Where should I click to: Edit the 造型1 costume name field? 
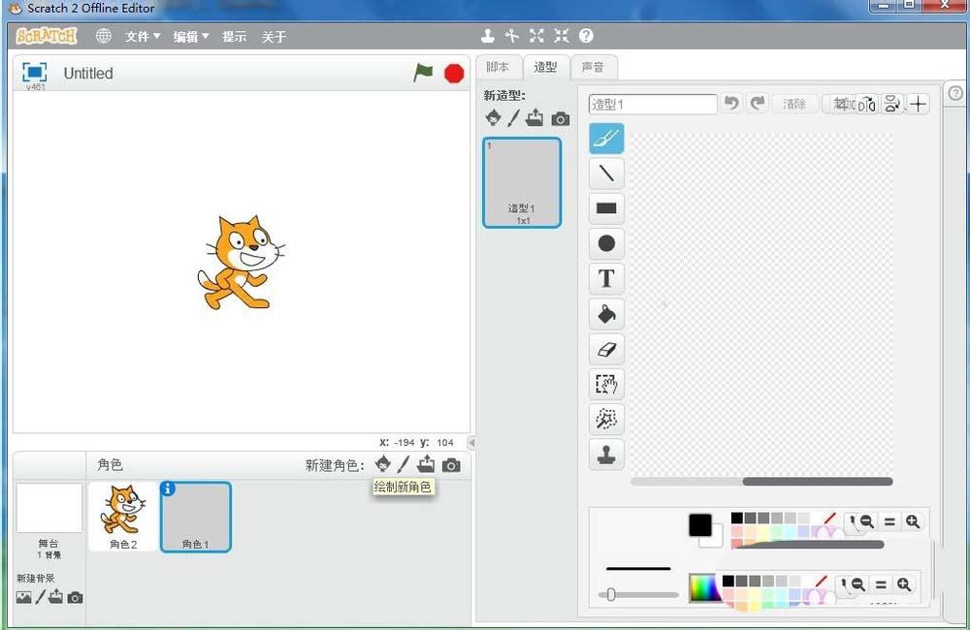(653, 104)
